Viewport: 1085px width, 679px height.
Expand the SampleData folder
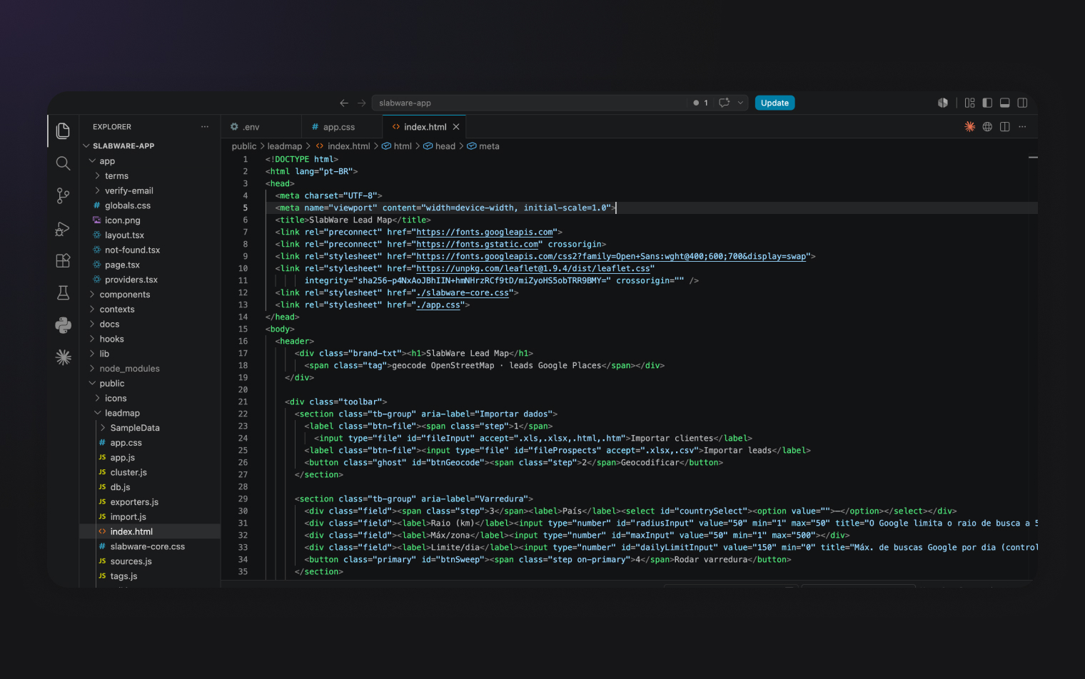click(135, 428)
